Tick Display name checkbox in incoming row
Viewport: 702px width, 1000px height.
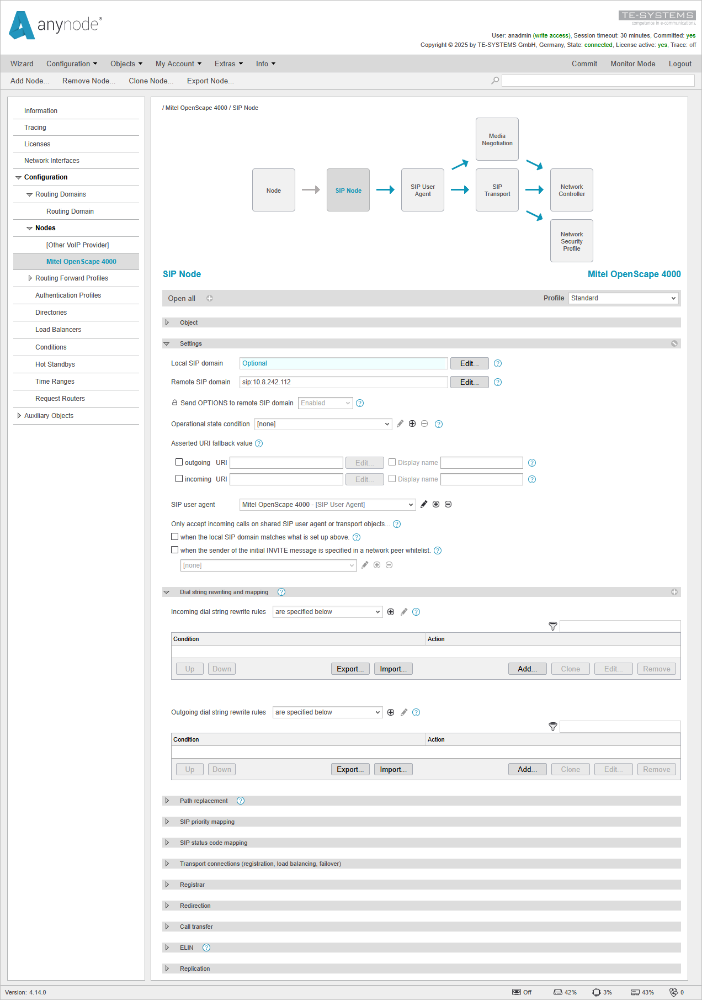[x=392, y=479]
